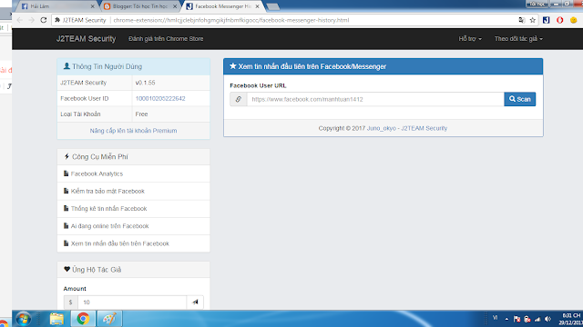Close the Hải Lâm Facebook tab
Image resolution: width=583 pixels, height=327 pixels.
point(93,6)
